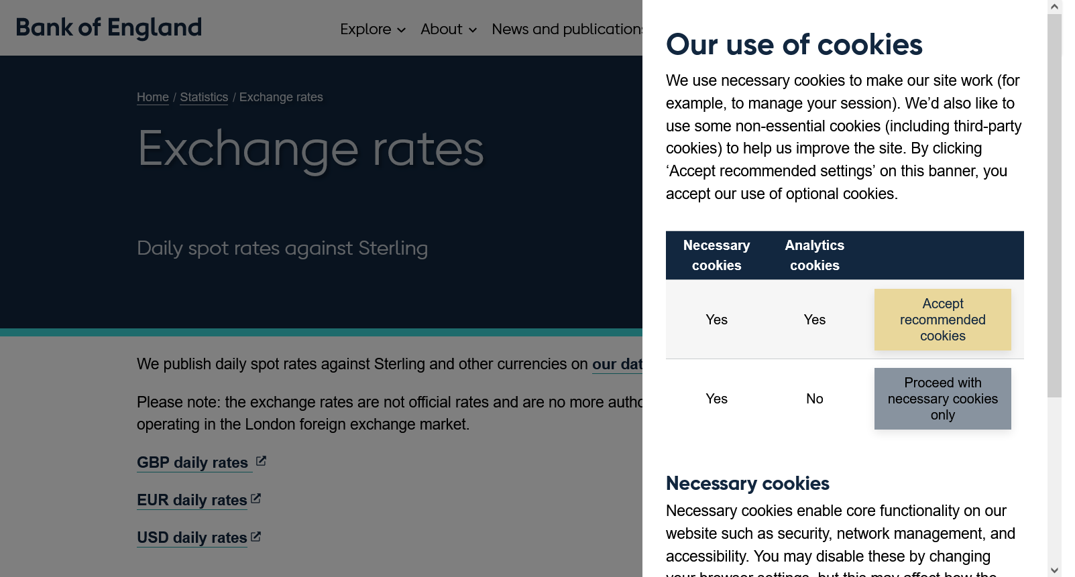Viewport: 1075px width, 577px height.
Task: Proceed with necessary cookies only
Action: [x=942, y=399]
